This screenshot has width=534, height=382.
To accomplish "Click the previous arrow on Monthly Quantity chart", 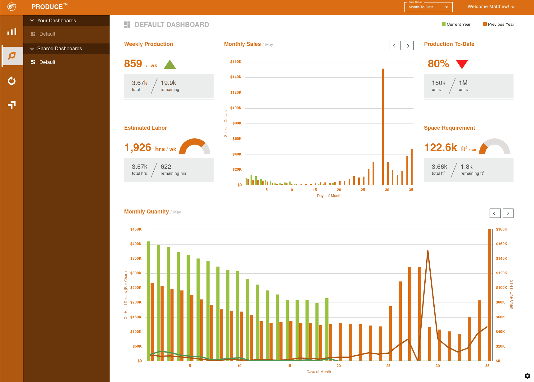I will (x=495, y=213).
